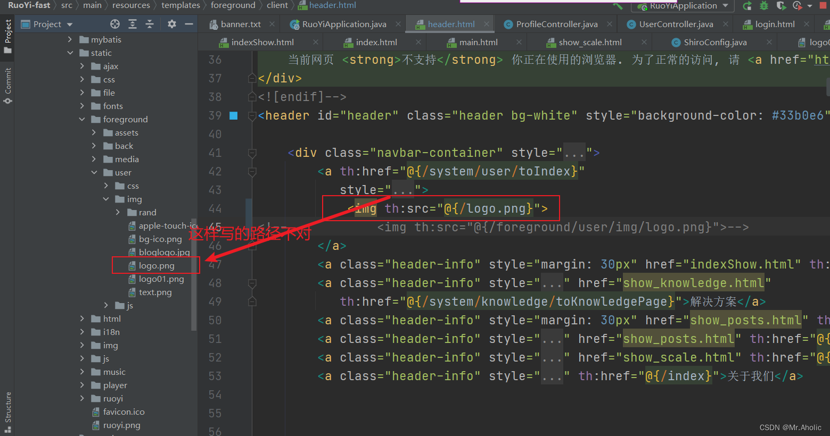Switch to ShiroConfig.java editor tab
Viewport: 830px width, 436px height.
pyautogui.click(x=715, y=42)
